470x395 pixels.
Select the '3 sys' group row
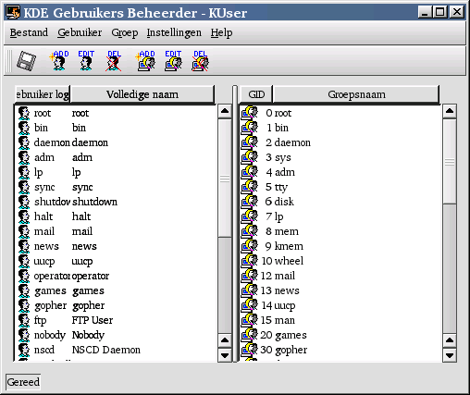point(340,157)
